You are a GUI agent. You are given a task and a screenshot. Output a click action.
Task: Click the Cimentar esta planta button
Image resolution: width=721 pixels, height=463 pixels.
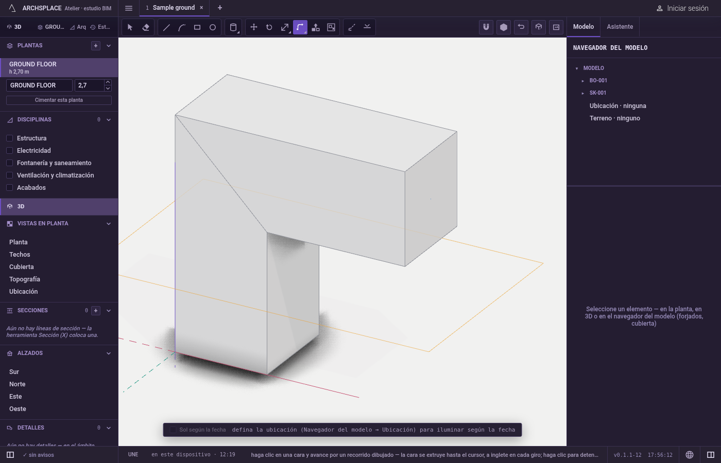pyautogui.click(x=59, y=100)
